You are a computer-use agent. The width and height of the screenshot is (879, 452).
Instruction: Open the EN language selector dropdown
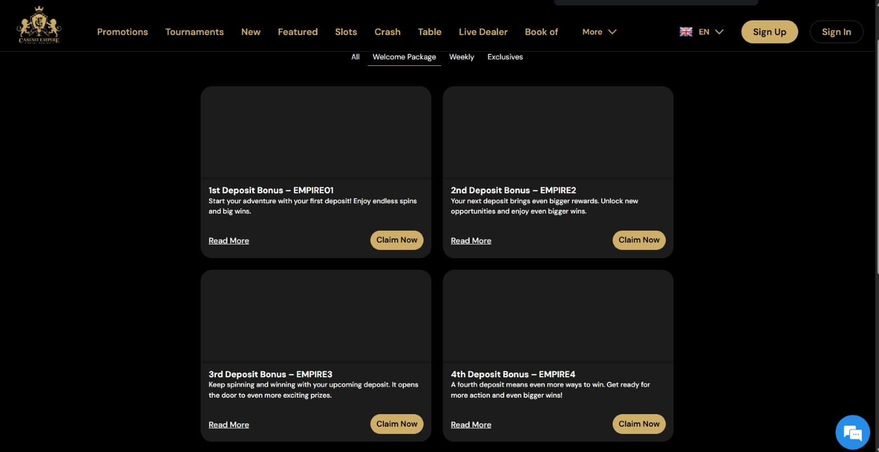[x=711, y=32]
